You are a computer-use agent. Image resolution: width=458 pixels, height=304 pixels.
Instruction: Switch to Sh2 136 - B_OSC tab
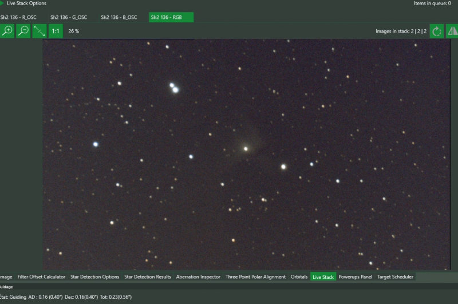[119, 17]
